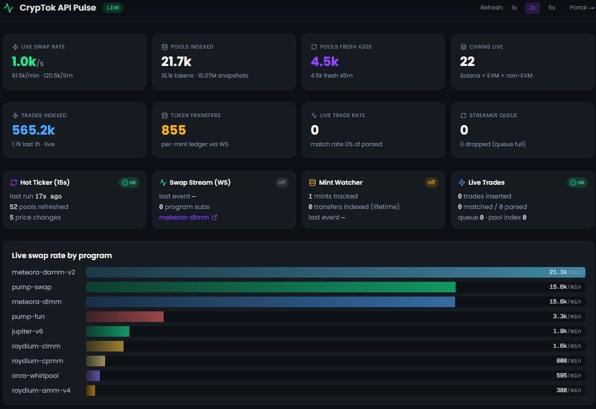
Task: Click the LIVE status badge
Action: (113, 7)
